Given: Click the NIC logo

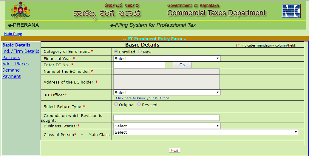Looking at the screenshot, I should click(x=291, y=11).
